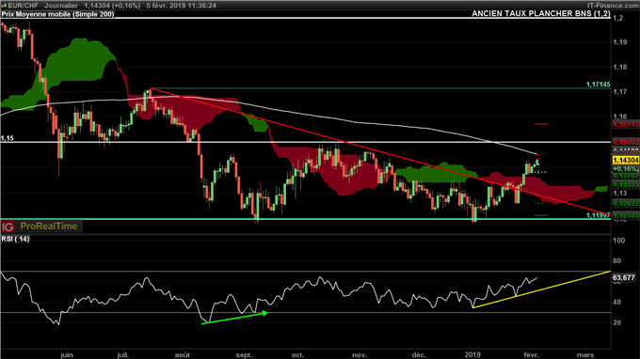The width and height of the screenshot is (640, 359).
Task: Click the 63,677 RSI value tag
Action: click(x=624, y=278)
